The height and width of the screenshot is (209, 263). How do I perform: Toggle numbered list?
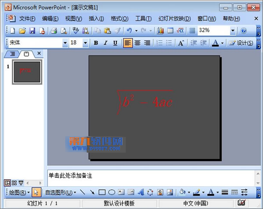pos(159,43)
